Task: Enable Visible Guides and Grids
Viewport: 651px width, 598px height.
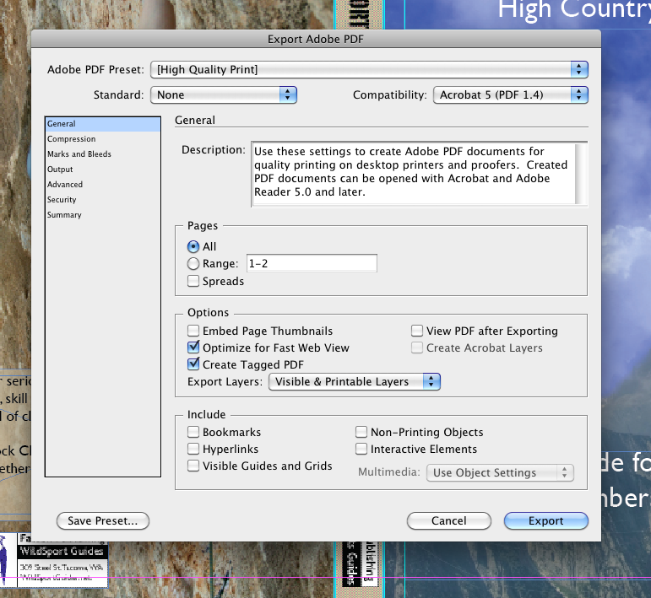Action: pos(193,466)
